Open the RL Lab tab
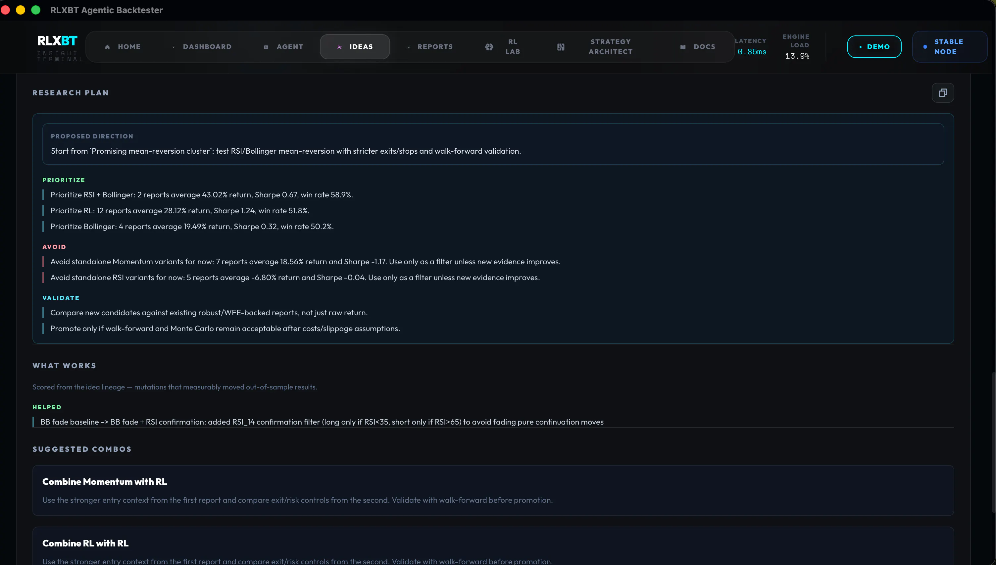Viewport: 996px width, 565px height. 503,47
